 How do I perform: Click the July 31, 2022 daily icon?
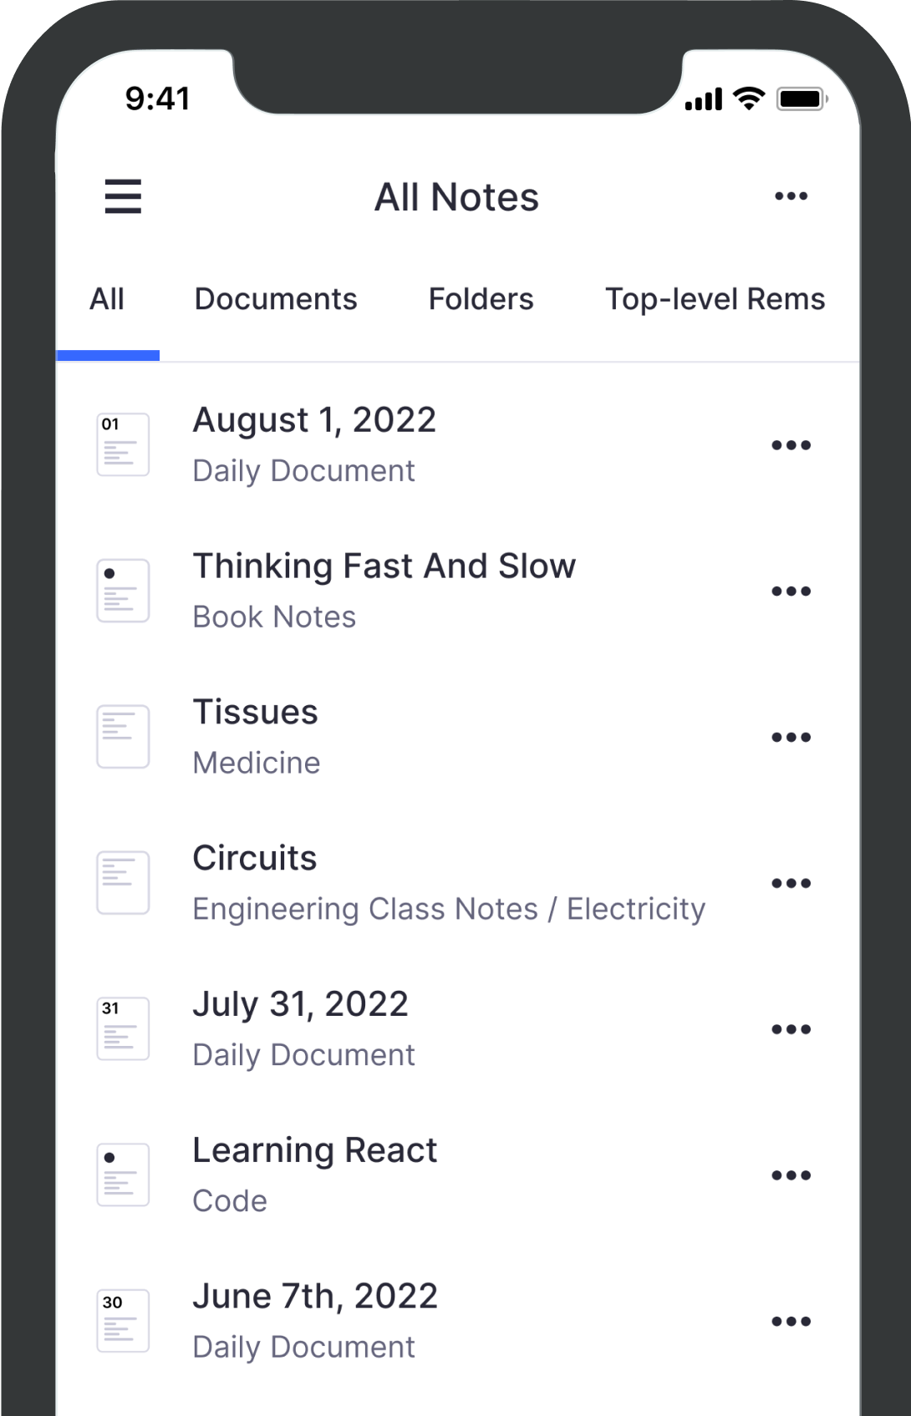point(123,1029)
